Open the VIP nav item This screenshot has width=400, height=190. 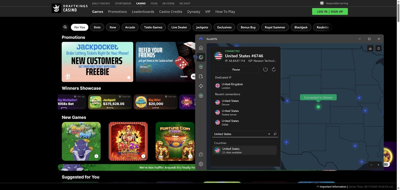point(208,12)
